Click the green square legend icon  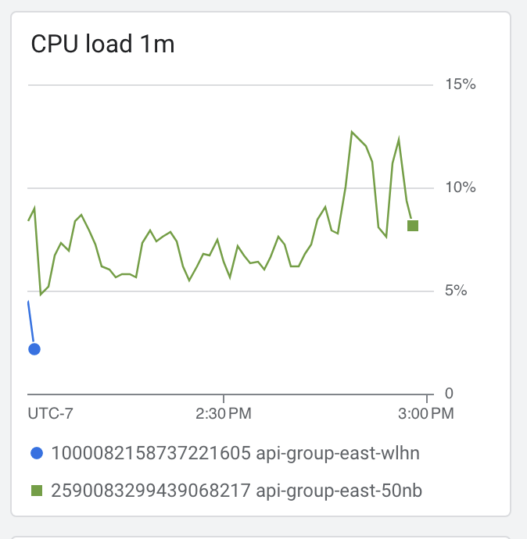[37, 491]
